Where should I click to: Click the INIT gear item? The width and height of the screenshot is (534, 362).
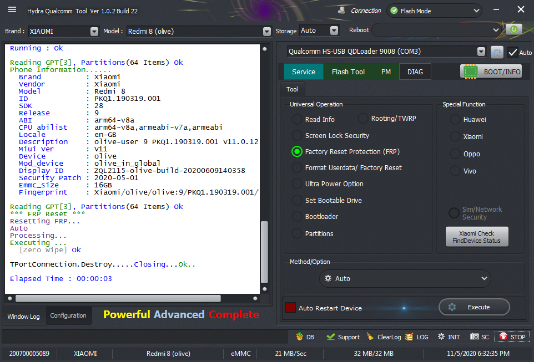pos(449,337)
